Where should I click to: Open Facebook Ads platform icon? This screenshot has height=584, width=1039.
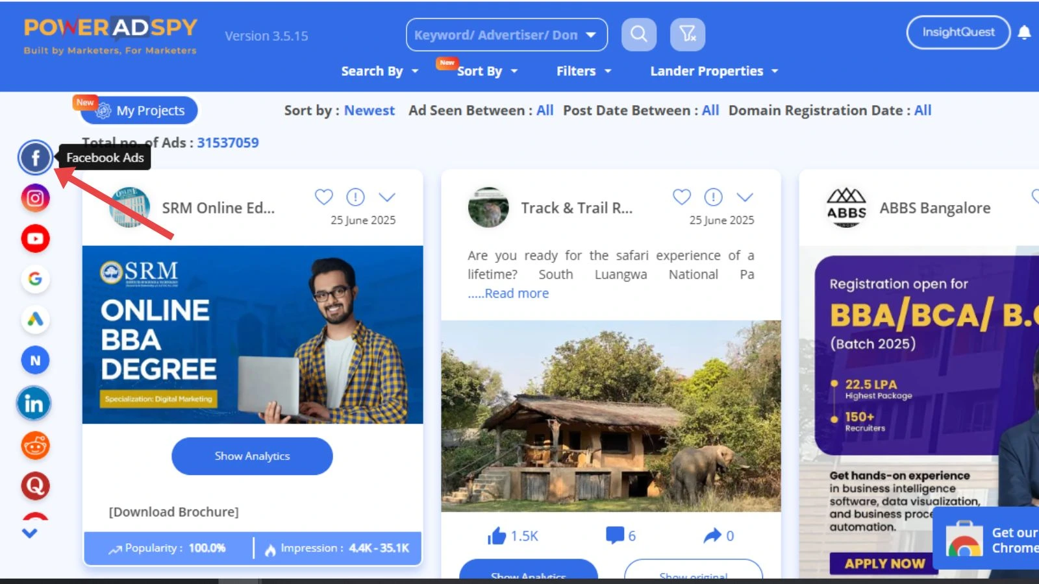click(35, 158)
